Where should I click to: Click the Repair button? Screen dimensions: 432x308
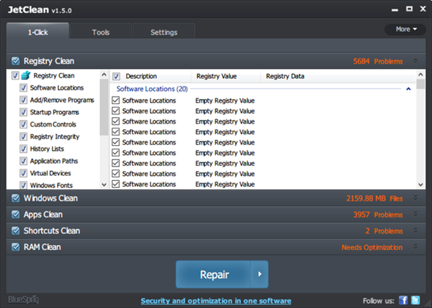point(213,274)
